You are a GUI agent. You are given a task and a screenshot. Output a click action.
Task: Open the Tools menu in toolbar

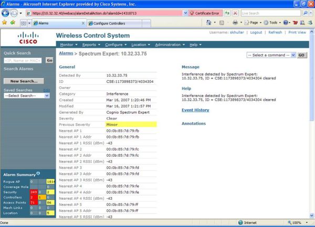pos(272,23)
